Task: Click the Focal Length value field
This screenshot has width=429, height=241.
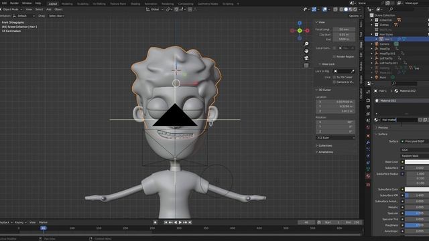Action: click(344, 29)
